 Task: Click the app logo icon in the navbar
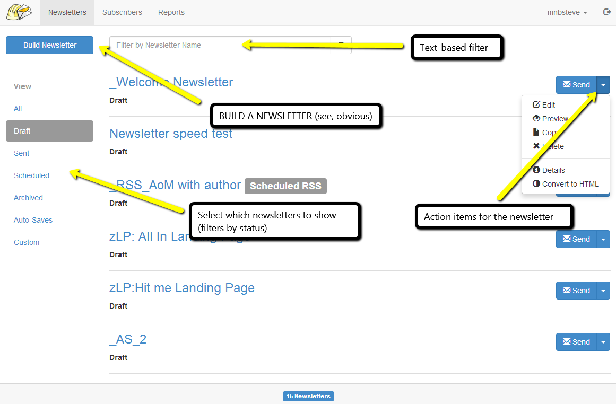pyautogui.click(x=19, y=13)
